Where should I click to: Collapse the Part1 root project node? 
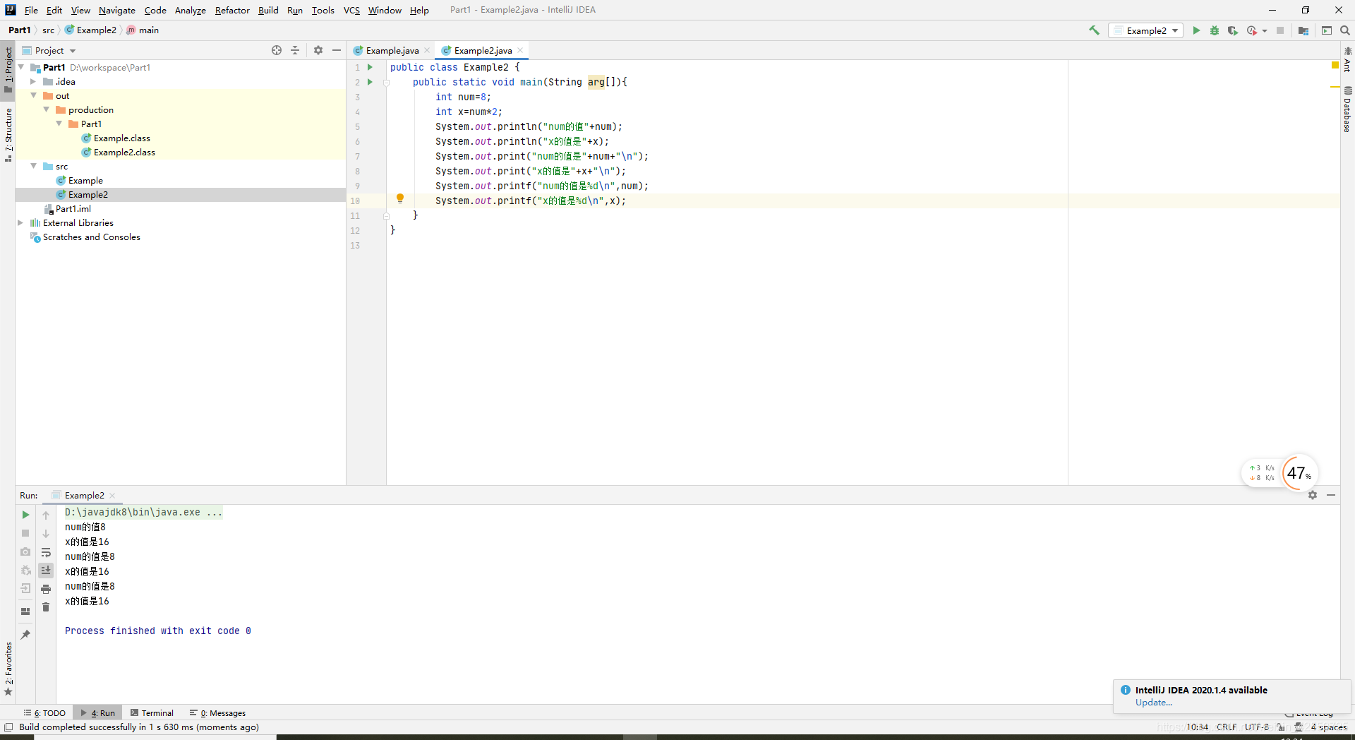(21, 67)
